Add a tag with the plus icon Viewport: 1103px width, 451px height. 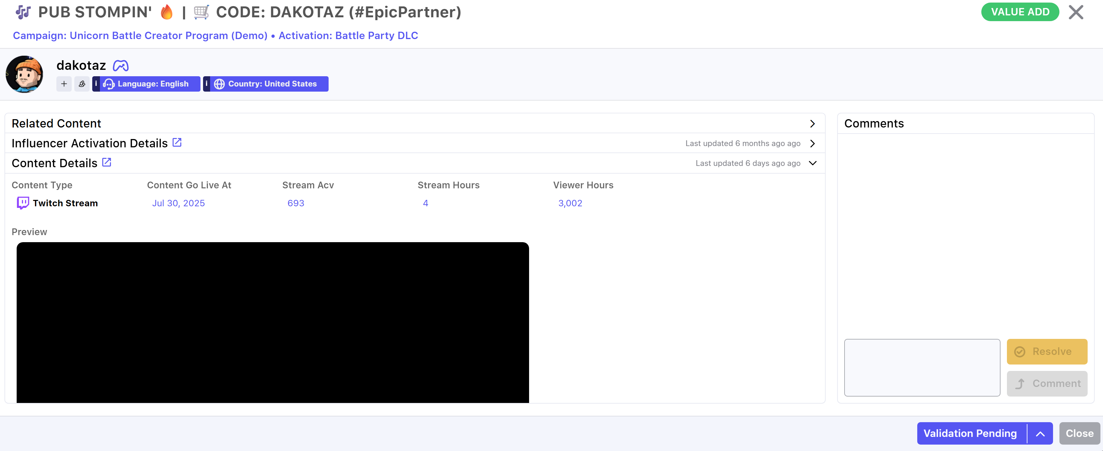pyautogui.click(x=64, y=84)
